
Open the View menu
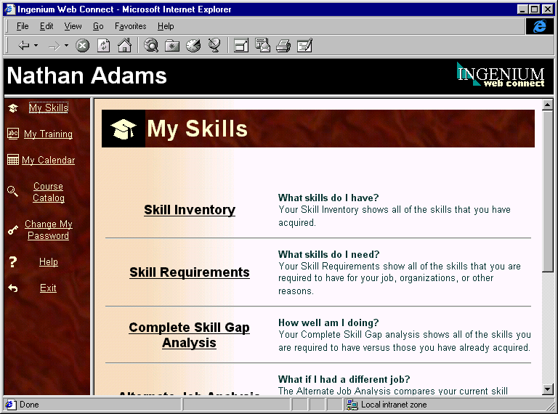pyautogui.click(x=73, y=26)
